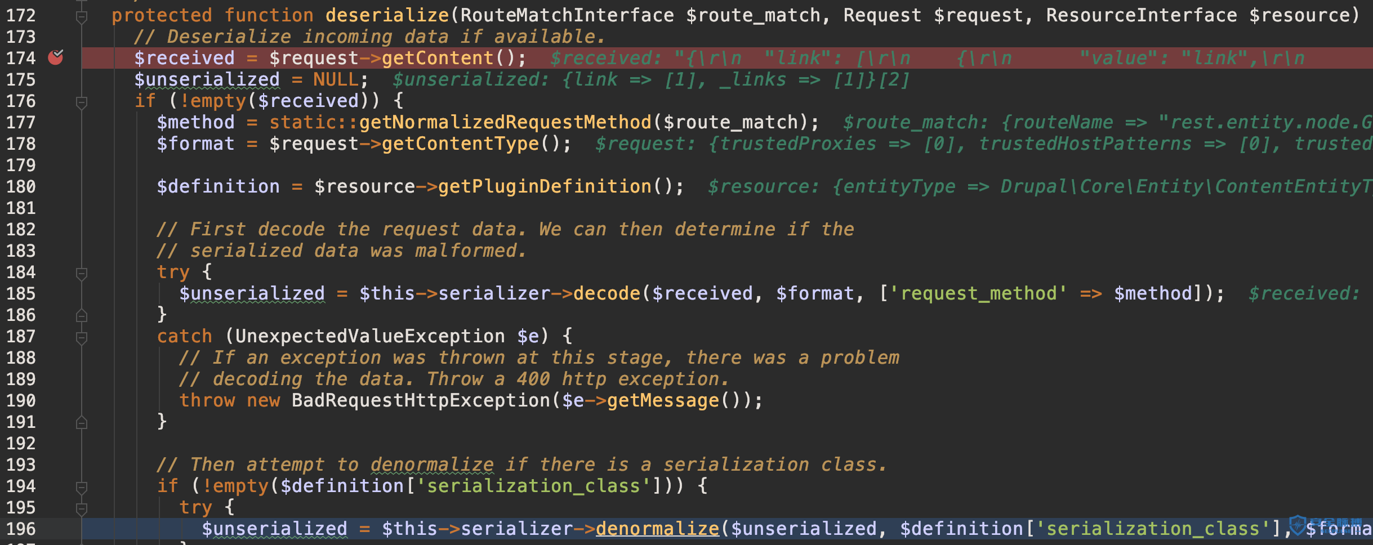Click the underlined denormalize method on line 196

click(657, 529)
